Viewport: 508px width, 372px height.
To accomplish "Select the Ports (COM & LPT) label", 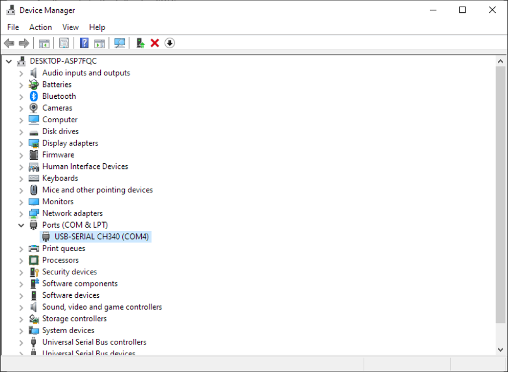I will 75,225.
